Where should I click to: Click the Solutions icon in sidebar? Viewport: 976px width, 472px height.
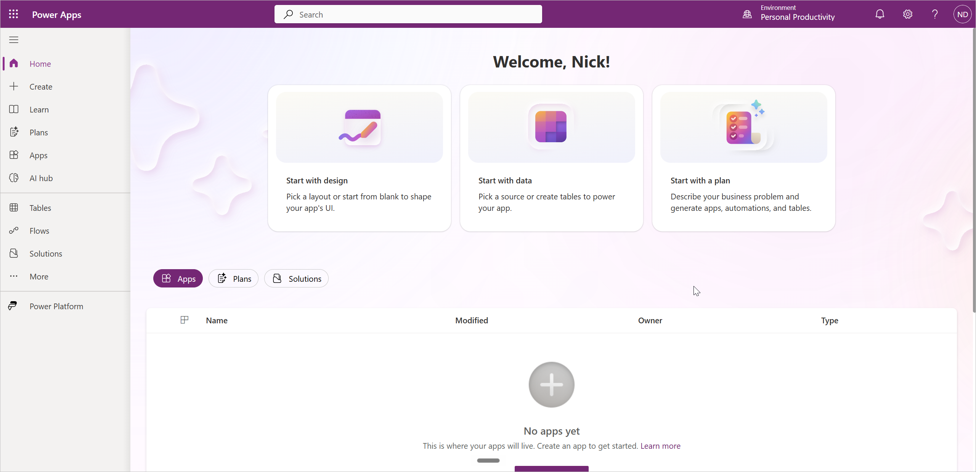coord(14,253)
